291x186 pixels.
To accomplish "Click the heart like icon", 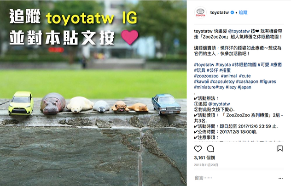I will click(198, 149).
